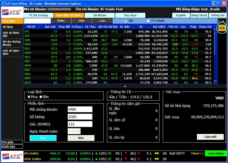Sort by the Giá trị(K) column header
The width and height of the screenshot is (228, 163).
pyautogui.click(x=159, y=27)
